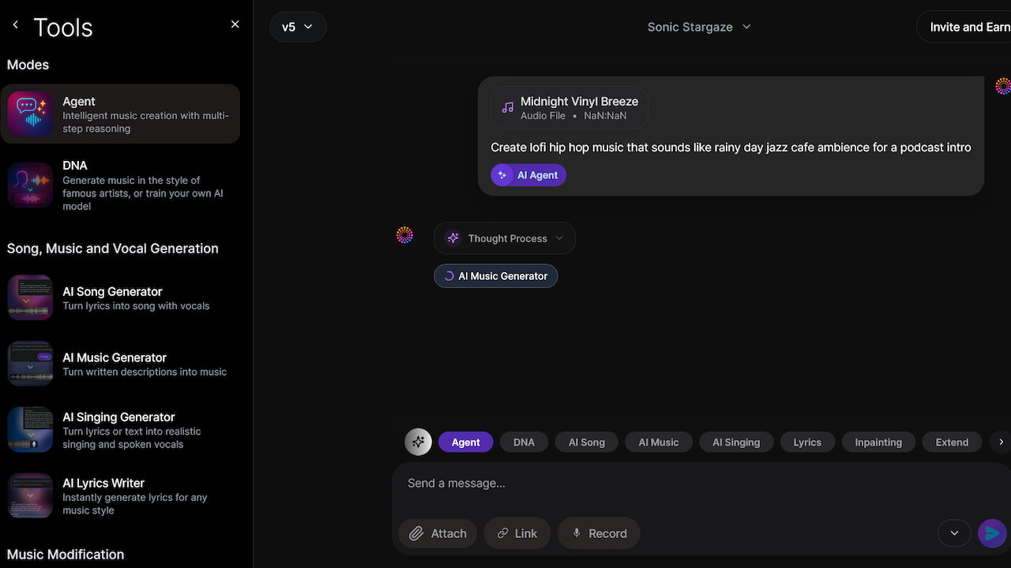Open the AI Lyrics Writer icon
The height and width of the screenshot is (568, 1011).
(30, 495)
